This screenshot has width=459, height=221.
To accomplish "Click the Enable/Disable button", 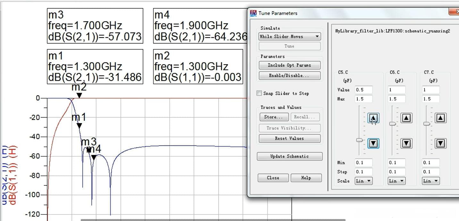I will click(x=289, y=76).
